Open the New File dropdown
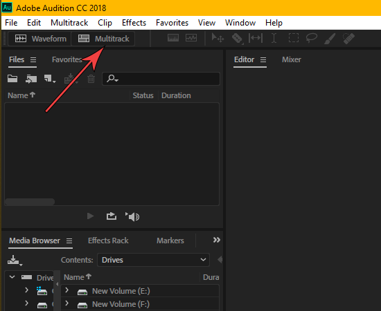 (x=50, y=79)
